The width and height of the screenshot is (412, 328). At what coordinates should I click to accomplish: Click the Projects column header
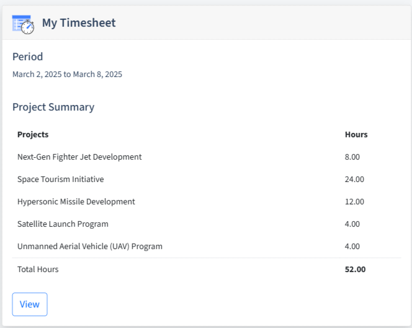33,134
